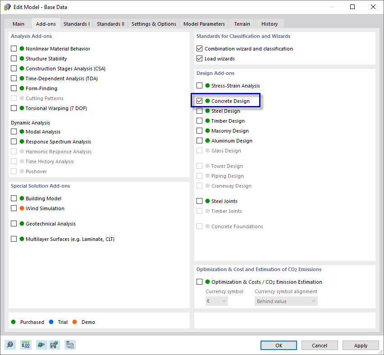Click the app icon in the title bar
The image size is (384, 355).
8,7
